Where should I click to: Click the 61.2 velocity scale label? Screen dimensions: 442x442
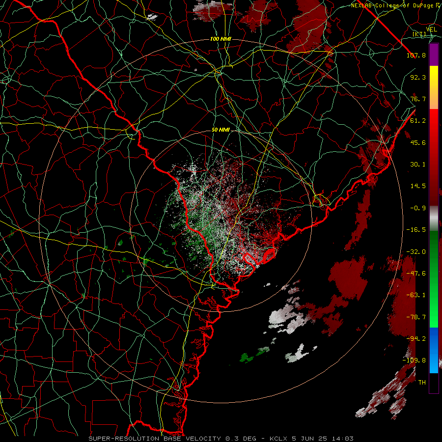(418, 121)
